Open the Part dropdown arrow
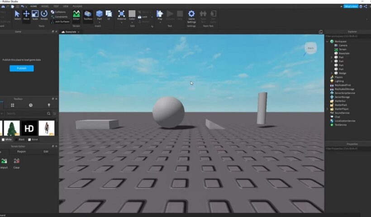The width and height of the screenshot is (371, 217). [100, 23]
